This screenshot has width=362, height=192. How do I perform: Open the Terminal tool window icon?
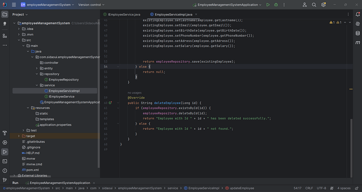[x=5, y=161]
